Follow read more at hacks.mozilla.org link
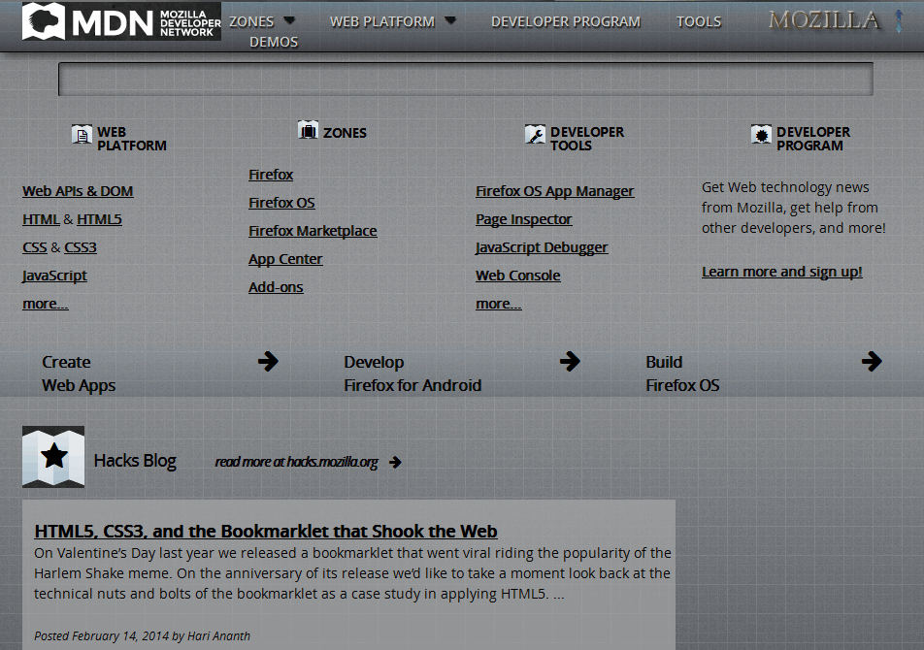This screenshot has width=924, height=650. click(296, 462)
